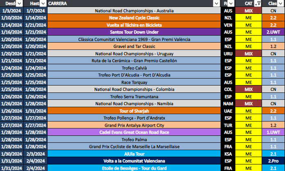Viewport: 285px width, 171px height.
Task: Select the NAM country cell
Action: 228,104
